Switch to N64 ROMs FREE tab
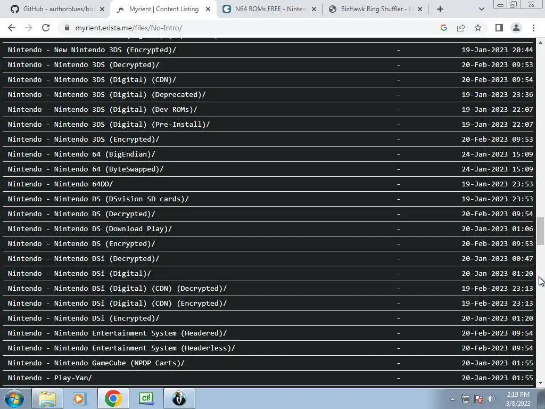The height and width of the screenshot is (409, 545). 269,9
